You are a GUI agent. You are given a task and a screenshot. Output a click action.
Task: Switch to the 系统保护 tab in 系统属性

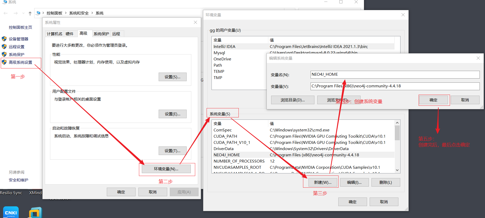coord(101,34)
